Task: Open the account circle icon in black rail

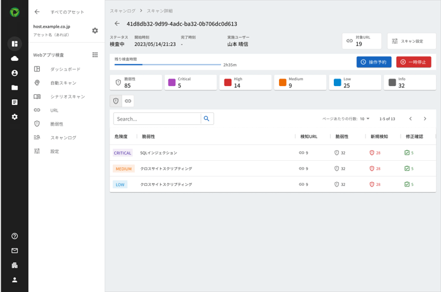Action: click(14, 73)
